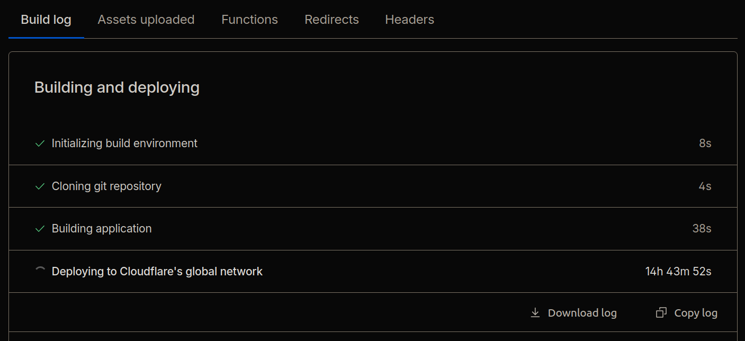Screen dimensions: 745x341
Task: Expand Deploying to Cloudflare's global network step
Action: (157, 272)
